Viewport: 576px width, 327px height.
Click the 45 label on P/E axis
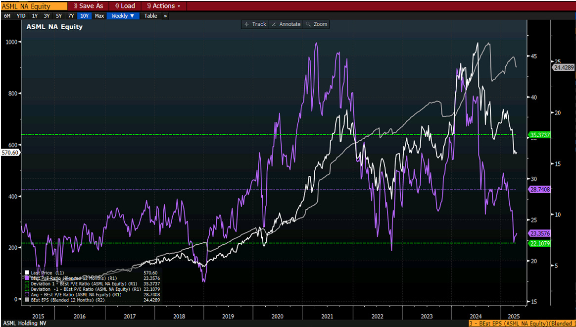(x=533, y=56)
